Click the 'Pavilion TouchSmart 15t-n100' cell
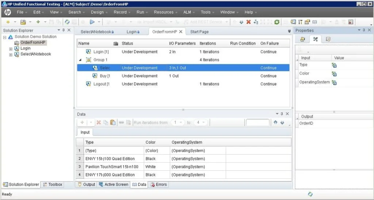Image resolution: width=374 pixels, height=200 pixels. click(114, 167)
